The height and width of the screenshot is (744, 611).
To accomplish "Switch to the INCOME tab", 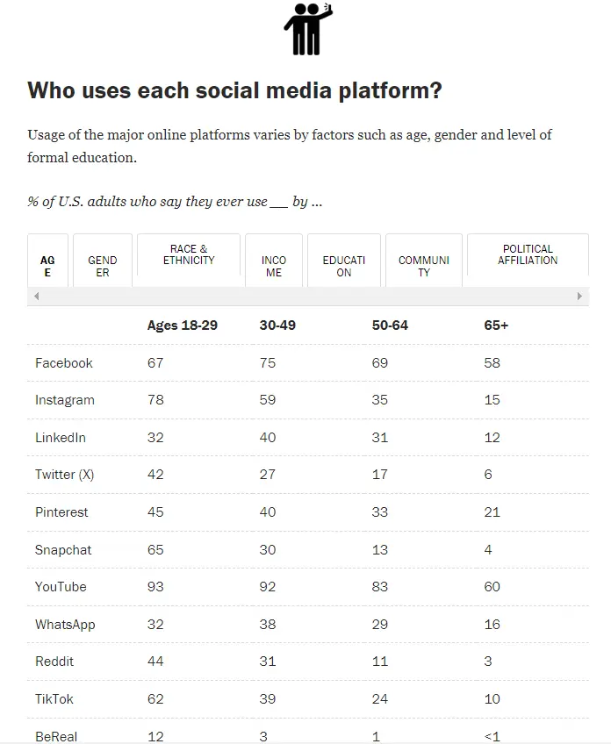I will (274, 267).
